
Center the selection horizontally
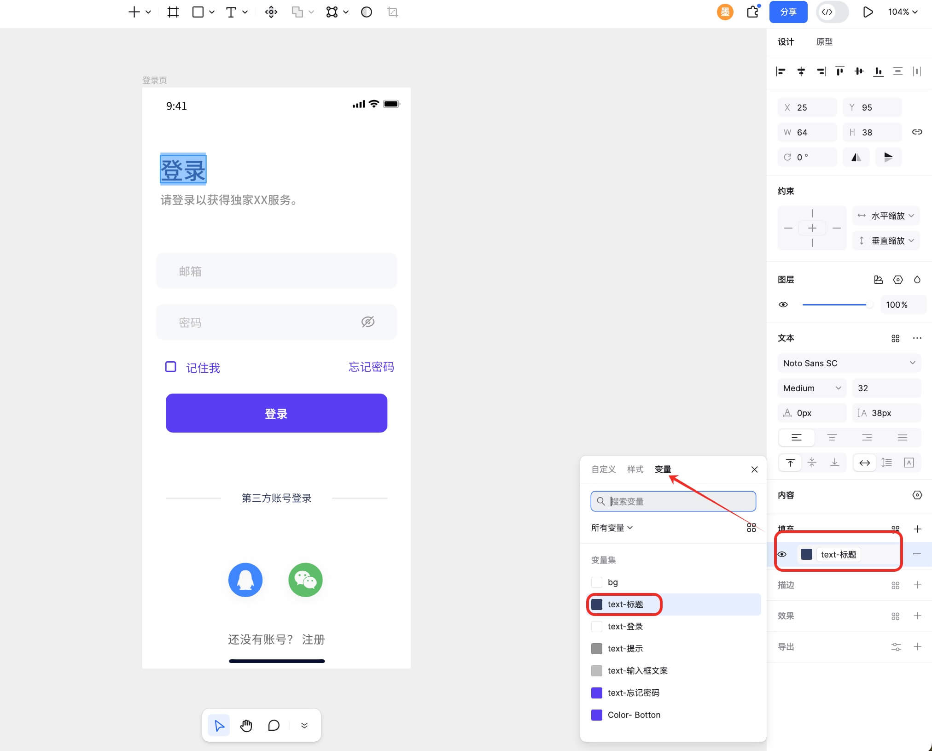tap(802, 71)
